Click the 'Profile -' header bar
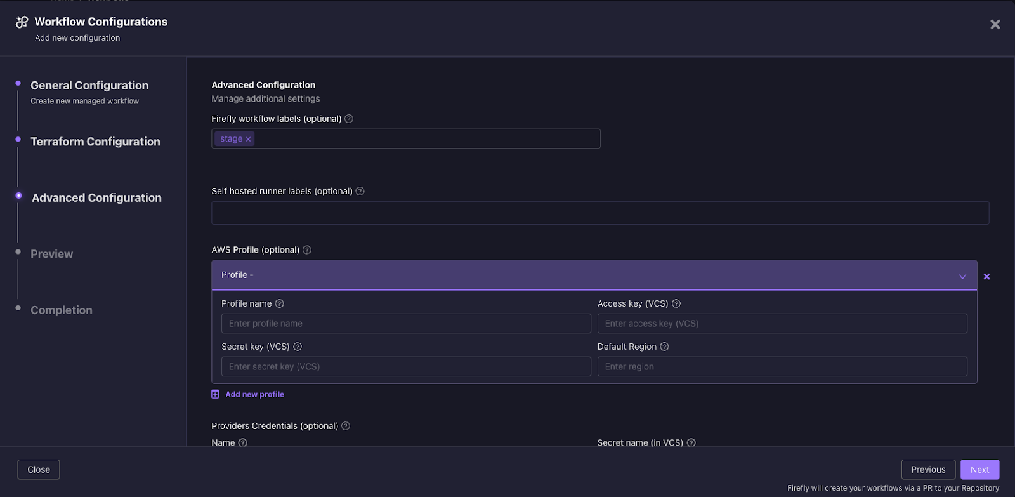This screenshot has width=1015, height=497. tap(594, 275)
